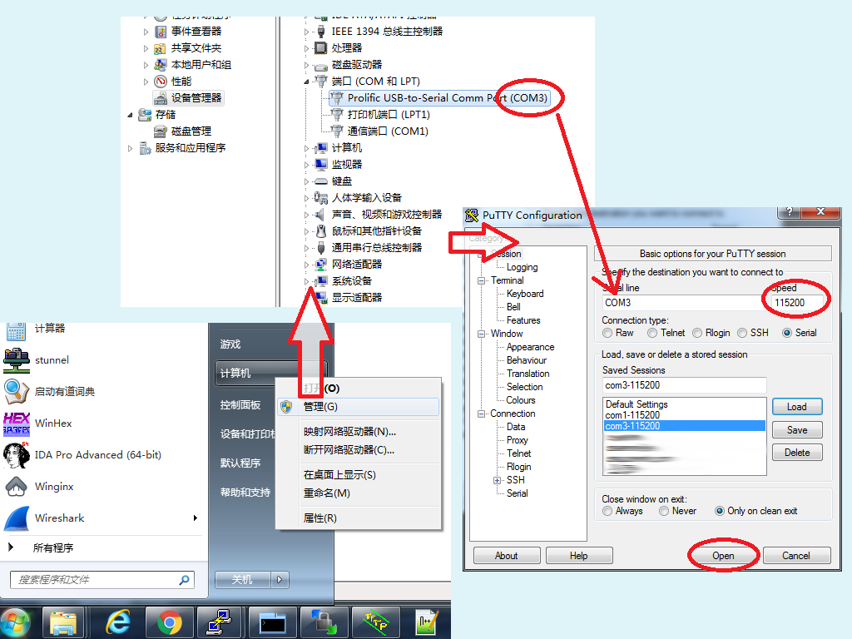This screenshot has width=852, height=639.
Task: Click the Speed field showing 115200
Action: pyautogui.click(x=796, y=303)
